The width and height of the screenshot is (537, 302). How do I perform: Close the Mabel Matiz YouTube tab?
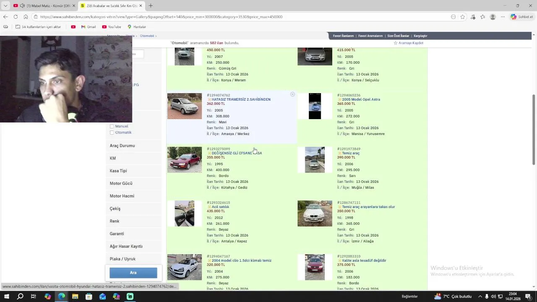pos(74,5)
